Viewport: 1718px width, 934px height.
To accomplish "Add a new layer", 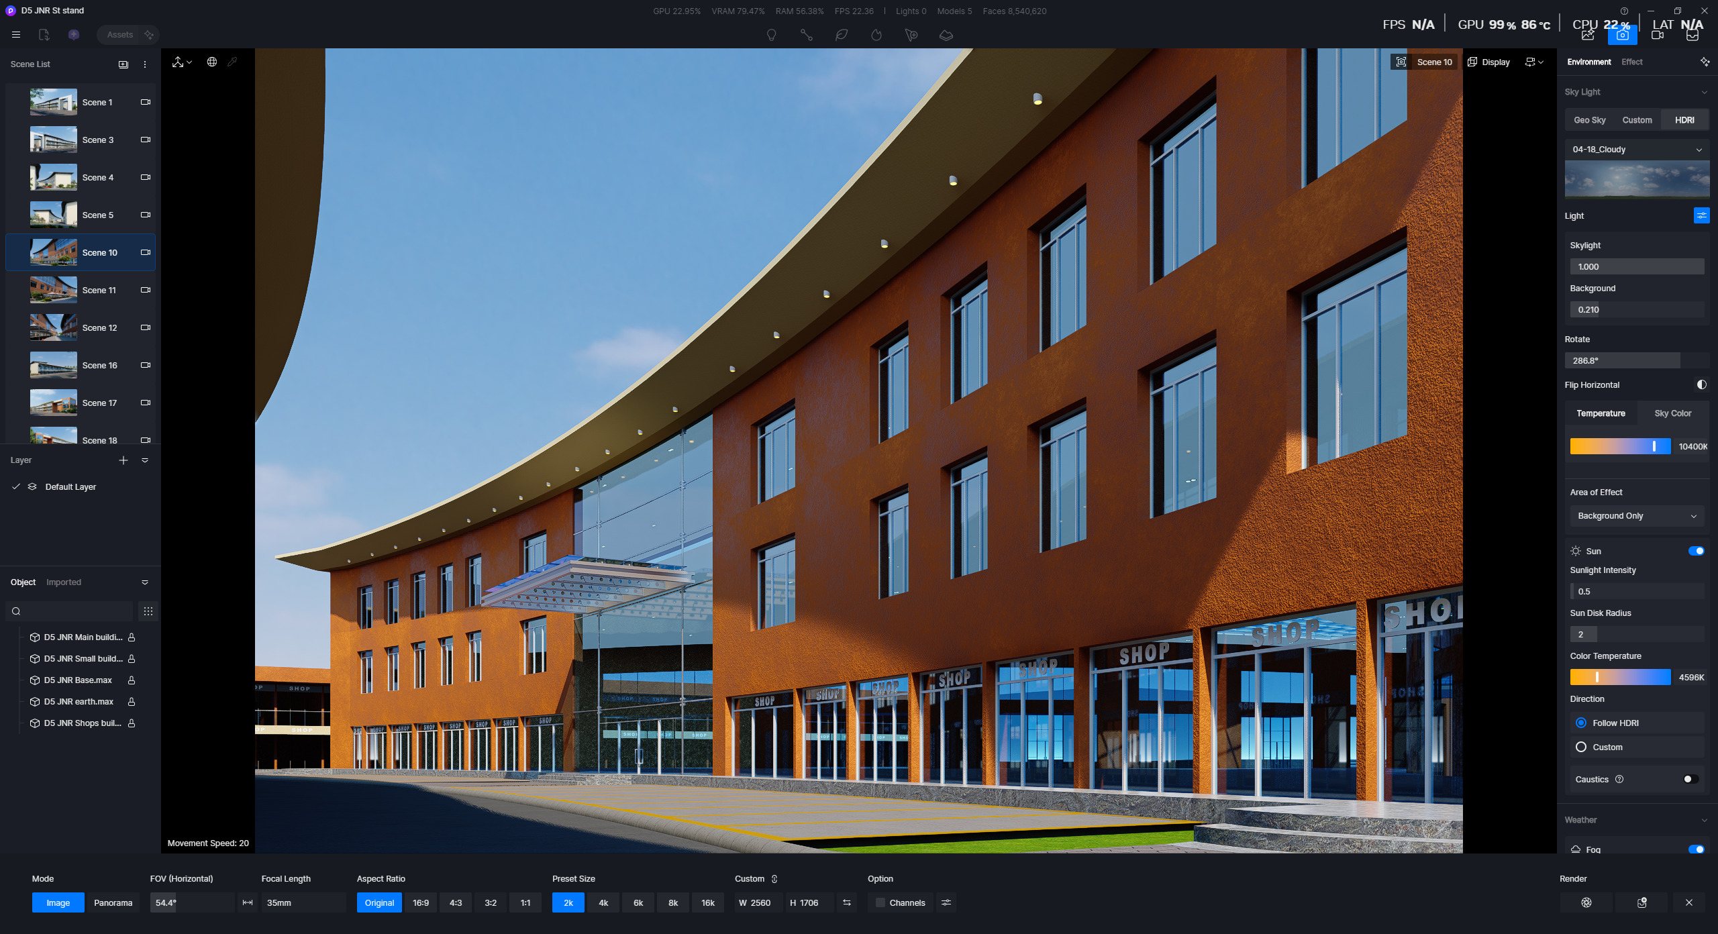I will click(x=123, y=460).
